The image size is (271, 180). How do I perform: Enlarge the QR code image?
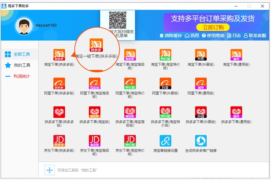118,20
